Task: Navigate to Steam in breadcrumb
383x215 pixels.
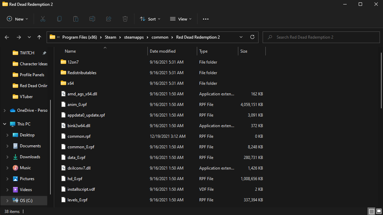Action: pos(110,37)
